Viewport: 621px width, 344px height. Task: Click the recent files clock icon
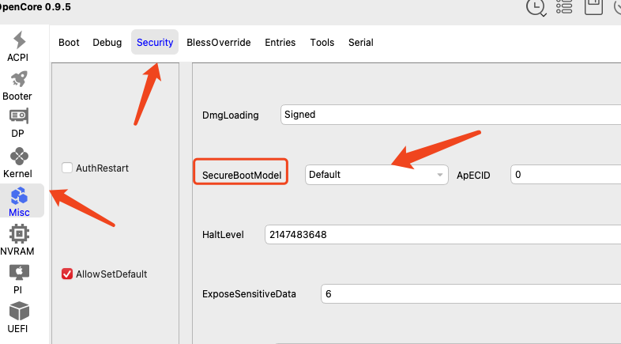click(536, 7)
